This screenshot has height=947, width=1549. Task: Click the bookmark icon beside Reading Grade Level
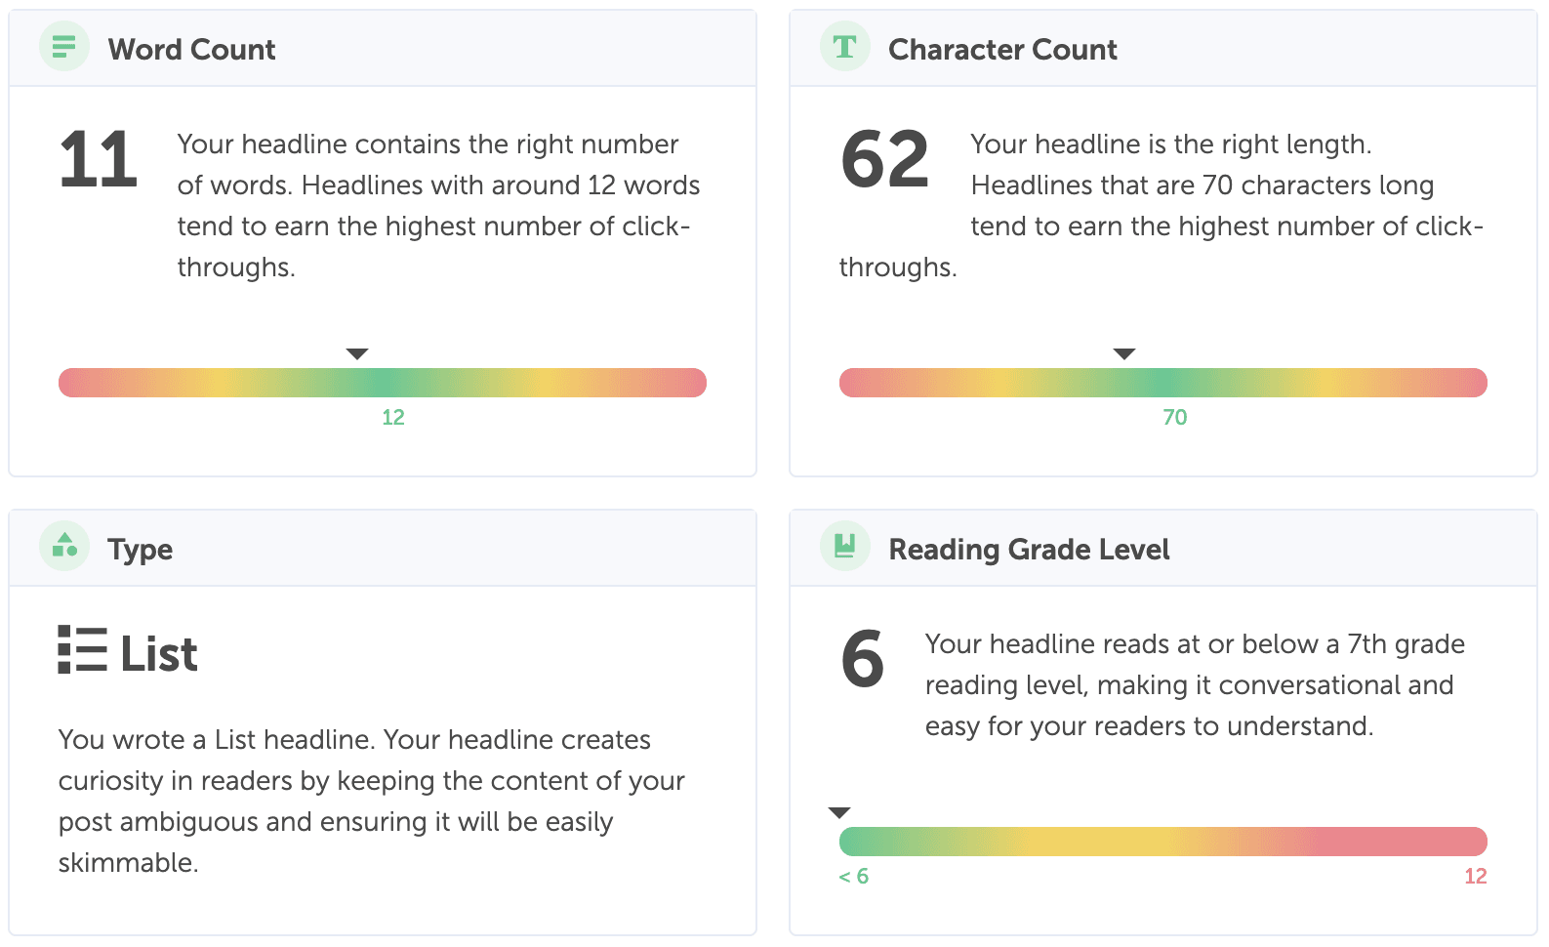click(842, 547)
